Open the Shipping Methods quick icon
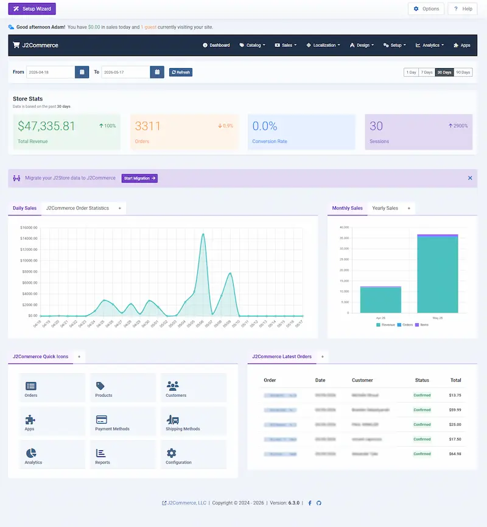Viewport: 487px width, 527px height. (194, 421)
